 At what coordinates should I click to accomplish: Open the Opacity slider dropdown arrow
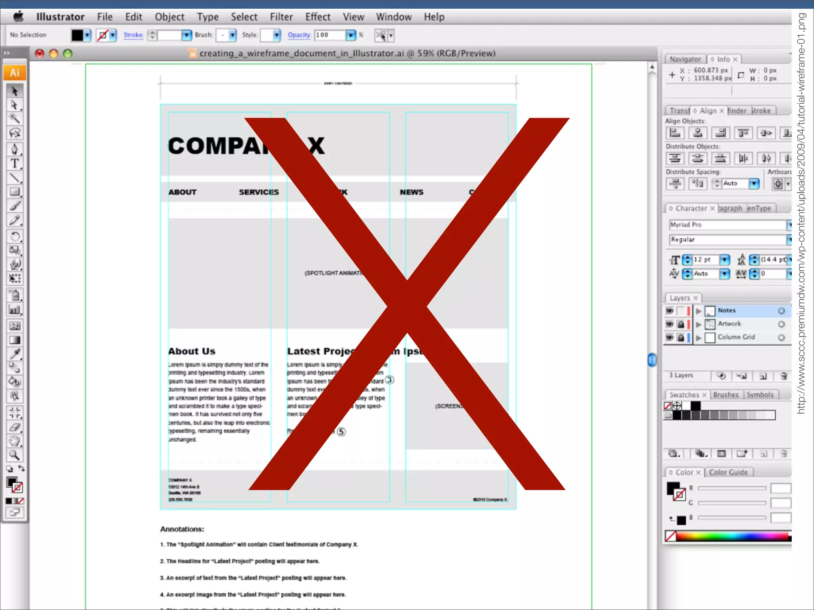(x=350, y=35)
